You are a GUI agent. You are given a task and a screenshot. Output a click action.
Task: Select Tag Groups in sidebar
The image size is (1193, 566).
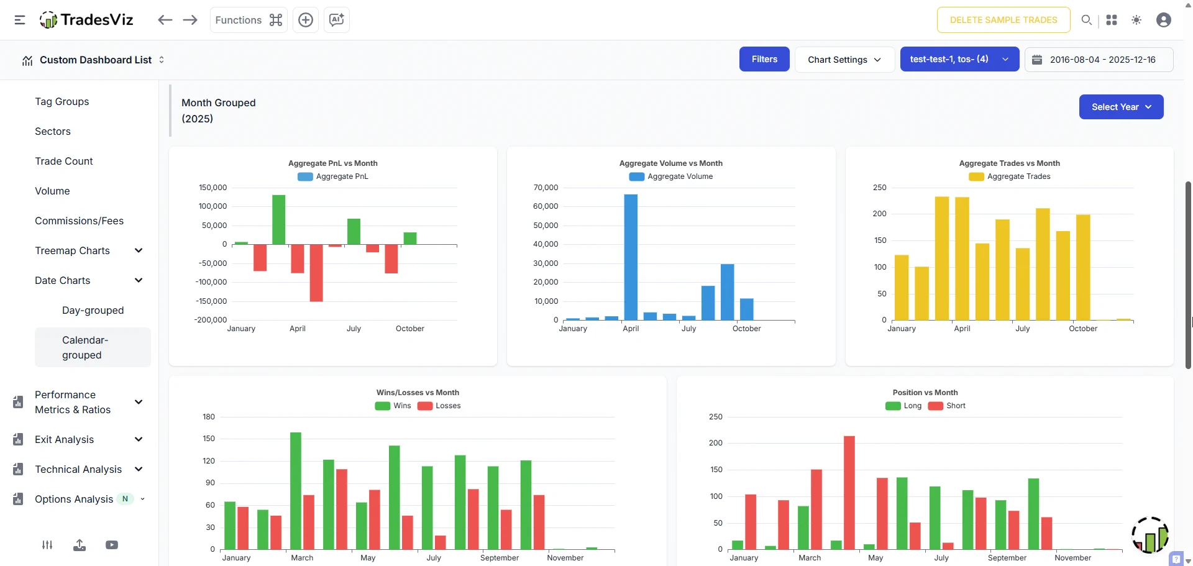point(62,101)
